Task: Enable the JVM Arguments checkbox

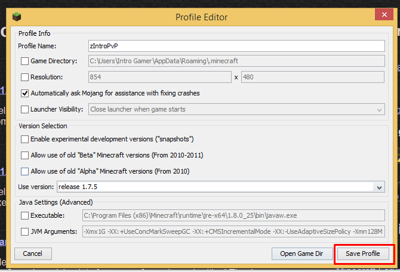Action: pos(24,231)
